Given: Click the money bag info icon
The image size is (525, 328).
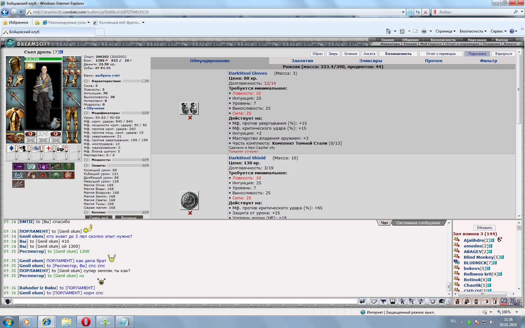Looking at the screenshot, I should [457, 301].
